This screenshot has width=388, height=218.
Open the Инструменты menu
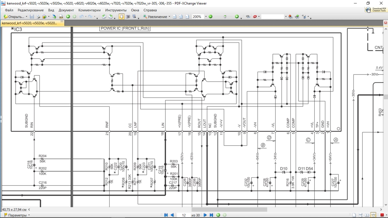[x=116, y=10]
